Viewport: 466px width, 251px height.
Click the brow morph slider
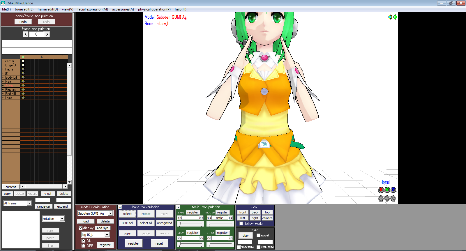pyautogui.click(x=190, y=244)
